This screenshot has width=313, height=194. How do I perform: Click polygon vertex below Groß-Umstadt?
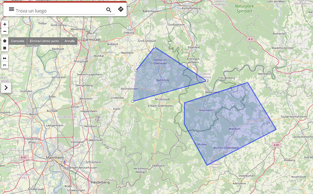point(155,47)
